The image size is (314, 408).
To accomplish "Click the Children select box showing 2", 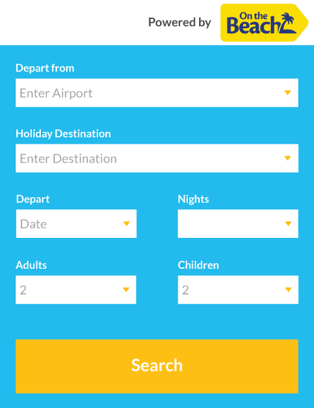I will point(238,289).
